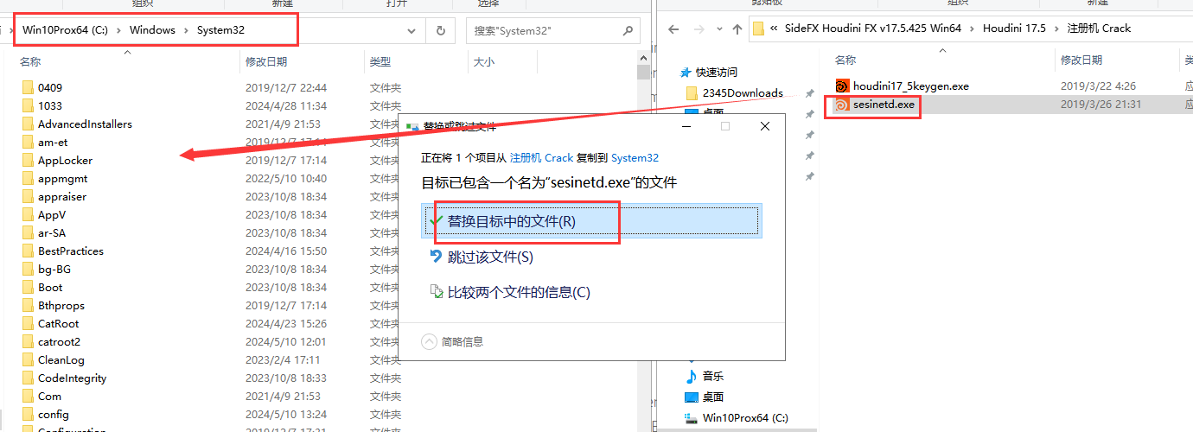This screenshot has height=432, width=1193.
Task: Select the Win10Prox64 (C:) drive in sidebar
Action: click(737, 417)
